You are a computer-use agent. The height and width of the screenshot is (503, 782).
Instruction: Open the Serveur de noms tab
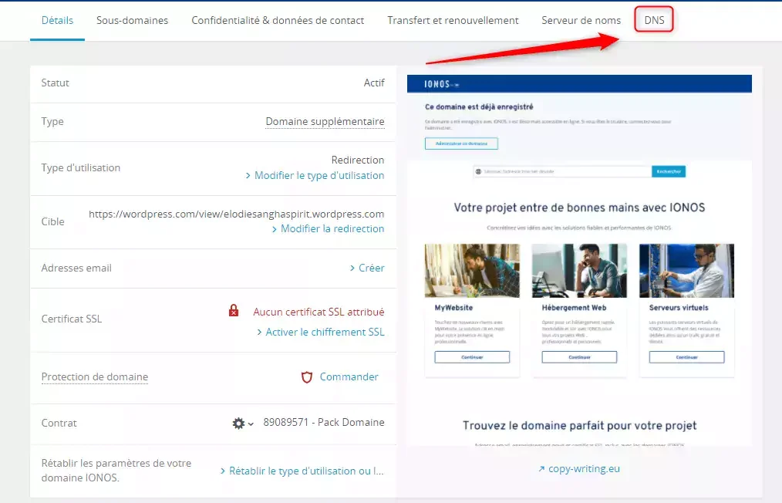(x=581, y=21)
